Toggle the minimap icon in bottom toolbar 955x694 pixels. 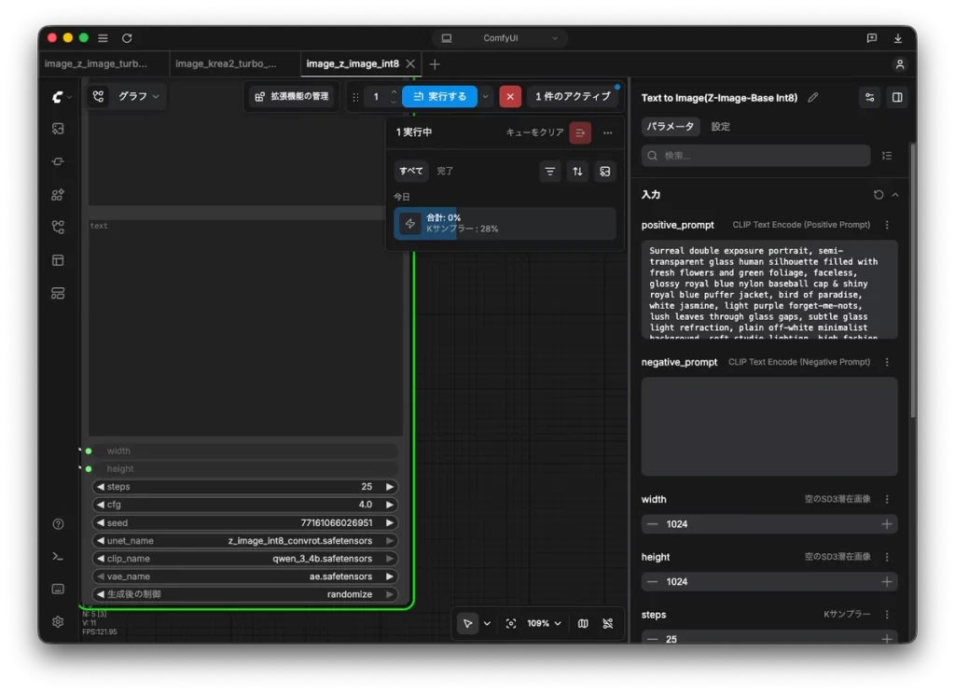pos(583,623)
